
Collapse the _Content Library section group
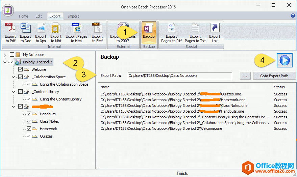[13, 92]
